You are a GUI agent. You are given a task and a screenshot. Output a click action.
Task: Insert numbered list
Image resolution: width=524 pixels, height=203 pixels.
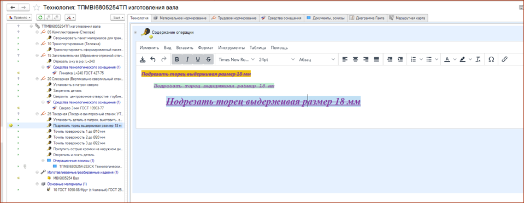coord(413,59)
